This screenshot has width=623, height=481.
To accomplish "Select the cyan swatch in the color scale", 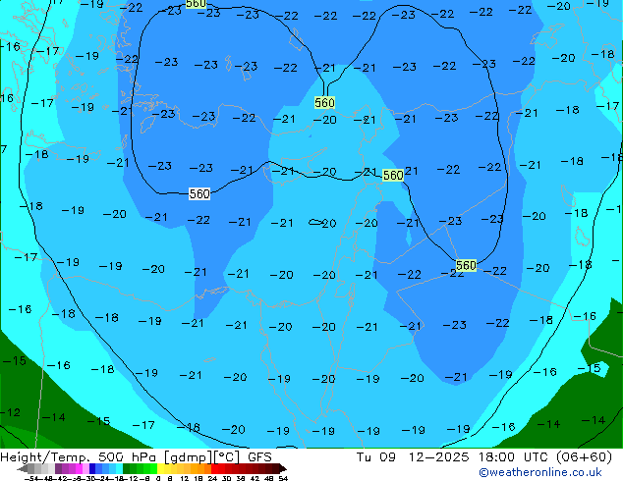I will tap(119, 468).
